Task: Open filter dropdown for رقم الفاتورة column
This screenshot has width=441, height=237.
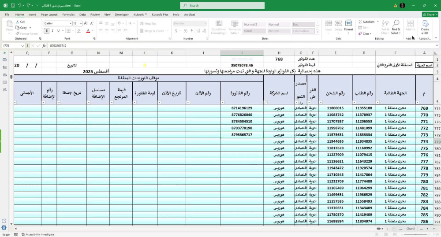Action: coord(222,103)
